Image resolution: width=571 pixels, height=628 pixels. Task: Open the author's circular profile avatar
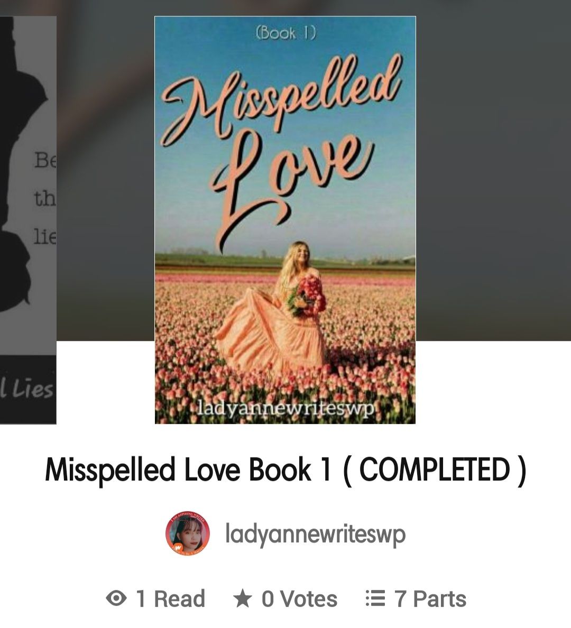pos(188,533)
